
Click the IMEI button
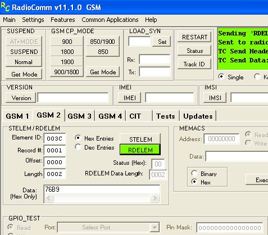click(130, 98)
